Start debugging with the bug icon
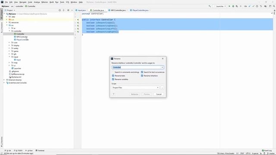The width and height of the screenshot is (276, 155). click(233, 6)
